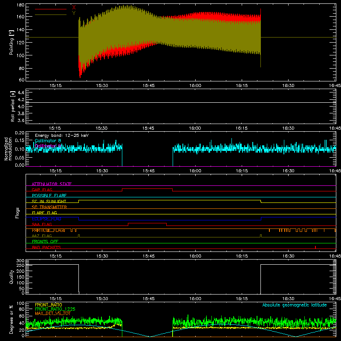
Task: Select the ATTENUATOR_STATE flag label
Action: [x=52, y=184]
